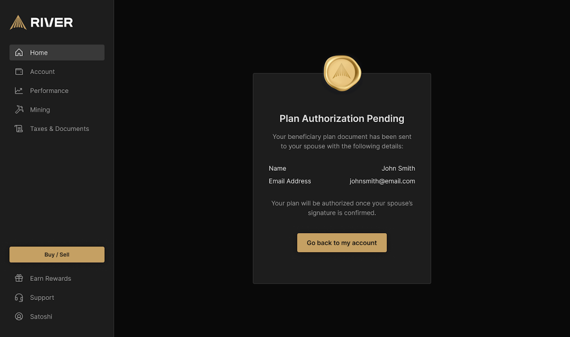Click the Home house icon

[19, 53]
